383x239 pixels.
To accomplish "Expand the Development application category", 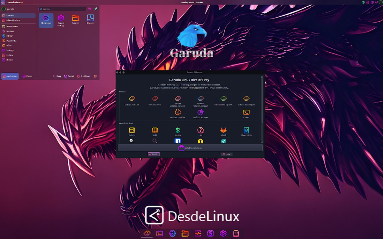I will click(12, 26).
